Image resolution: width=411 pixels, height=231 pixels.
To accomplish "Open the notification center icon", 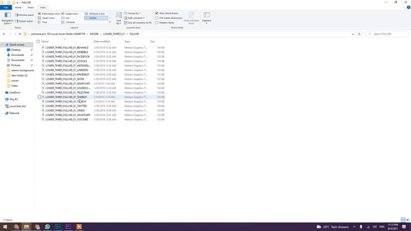I will (404, 227).
